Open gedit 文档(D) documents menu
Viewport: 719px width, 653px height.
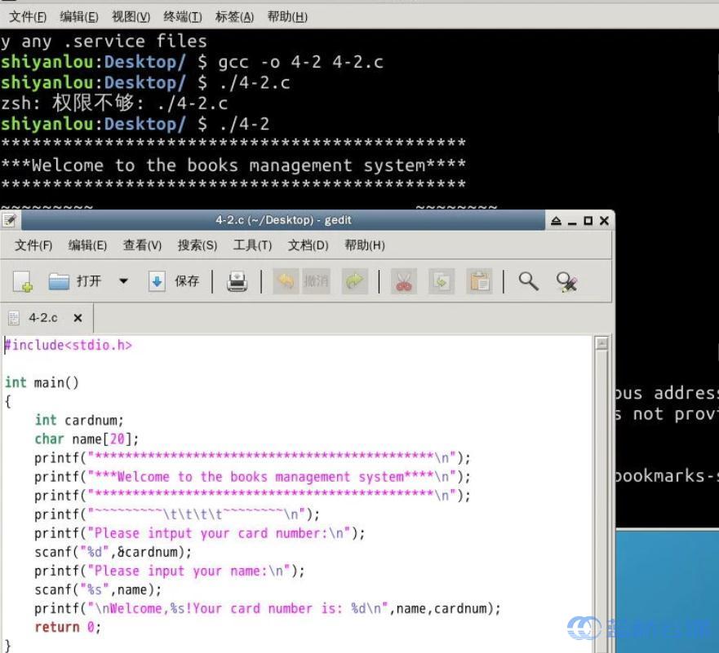point(308,245)
